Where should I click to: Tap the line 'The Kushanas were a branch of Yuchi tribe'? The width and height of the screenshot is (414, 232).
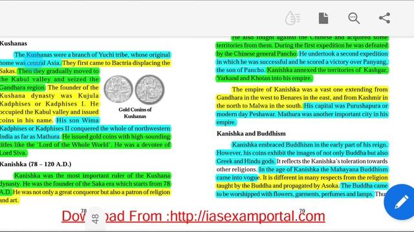click(x=92, y=55)
